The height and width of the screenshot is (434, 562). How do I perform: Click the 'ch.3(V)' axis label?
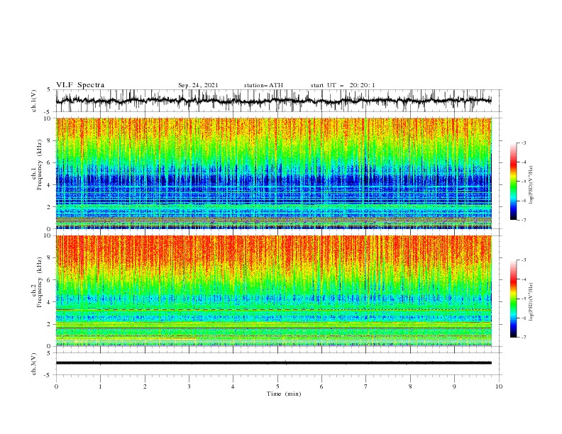pos(34,364)
